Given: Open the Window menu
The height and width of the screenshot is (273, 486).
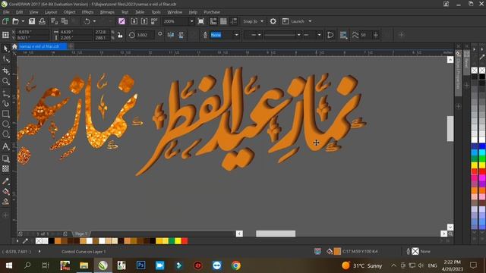Looking at the screenshot, I should click(175, 12).
